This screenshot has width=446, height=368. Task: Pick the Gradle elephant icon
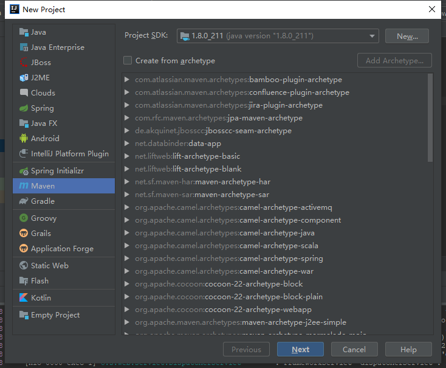click(x=24, y=201)
